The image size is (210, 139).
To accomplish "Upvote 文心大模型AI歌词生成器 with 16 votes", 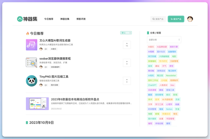I will (x=127, y=45).
